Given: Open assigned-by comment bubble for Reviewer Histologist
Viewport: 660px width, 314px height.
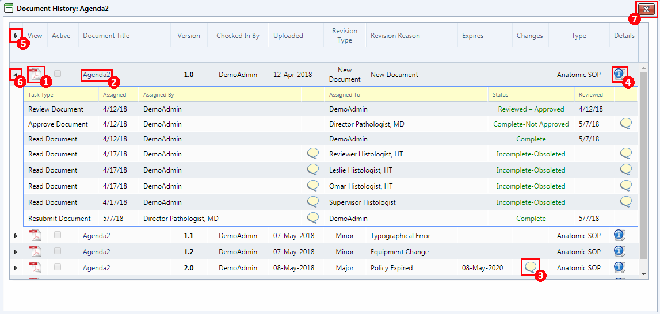Looking at the screenshot, I should pos(313,154).
